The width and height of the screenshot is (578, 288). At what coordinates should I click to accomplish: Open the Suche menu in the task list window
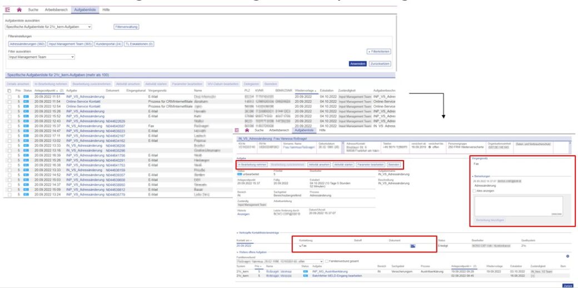tap(33, 10)
